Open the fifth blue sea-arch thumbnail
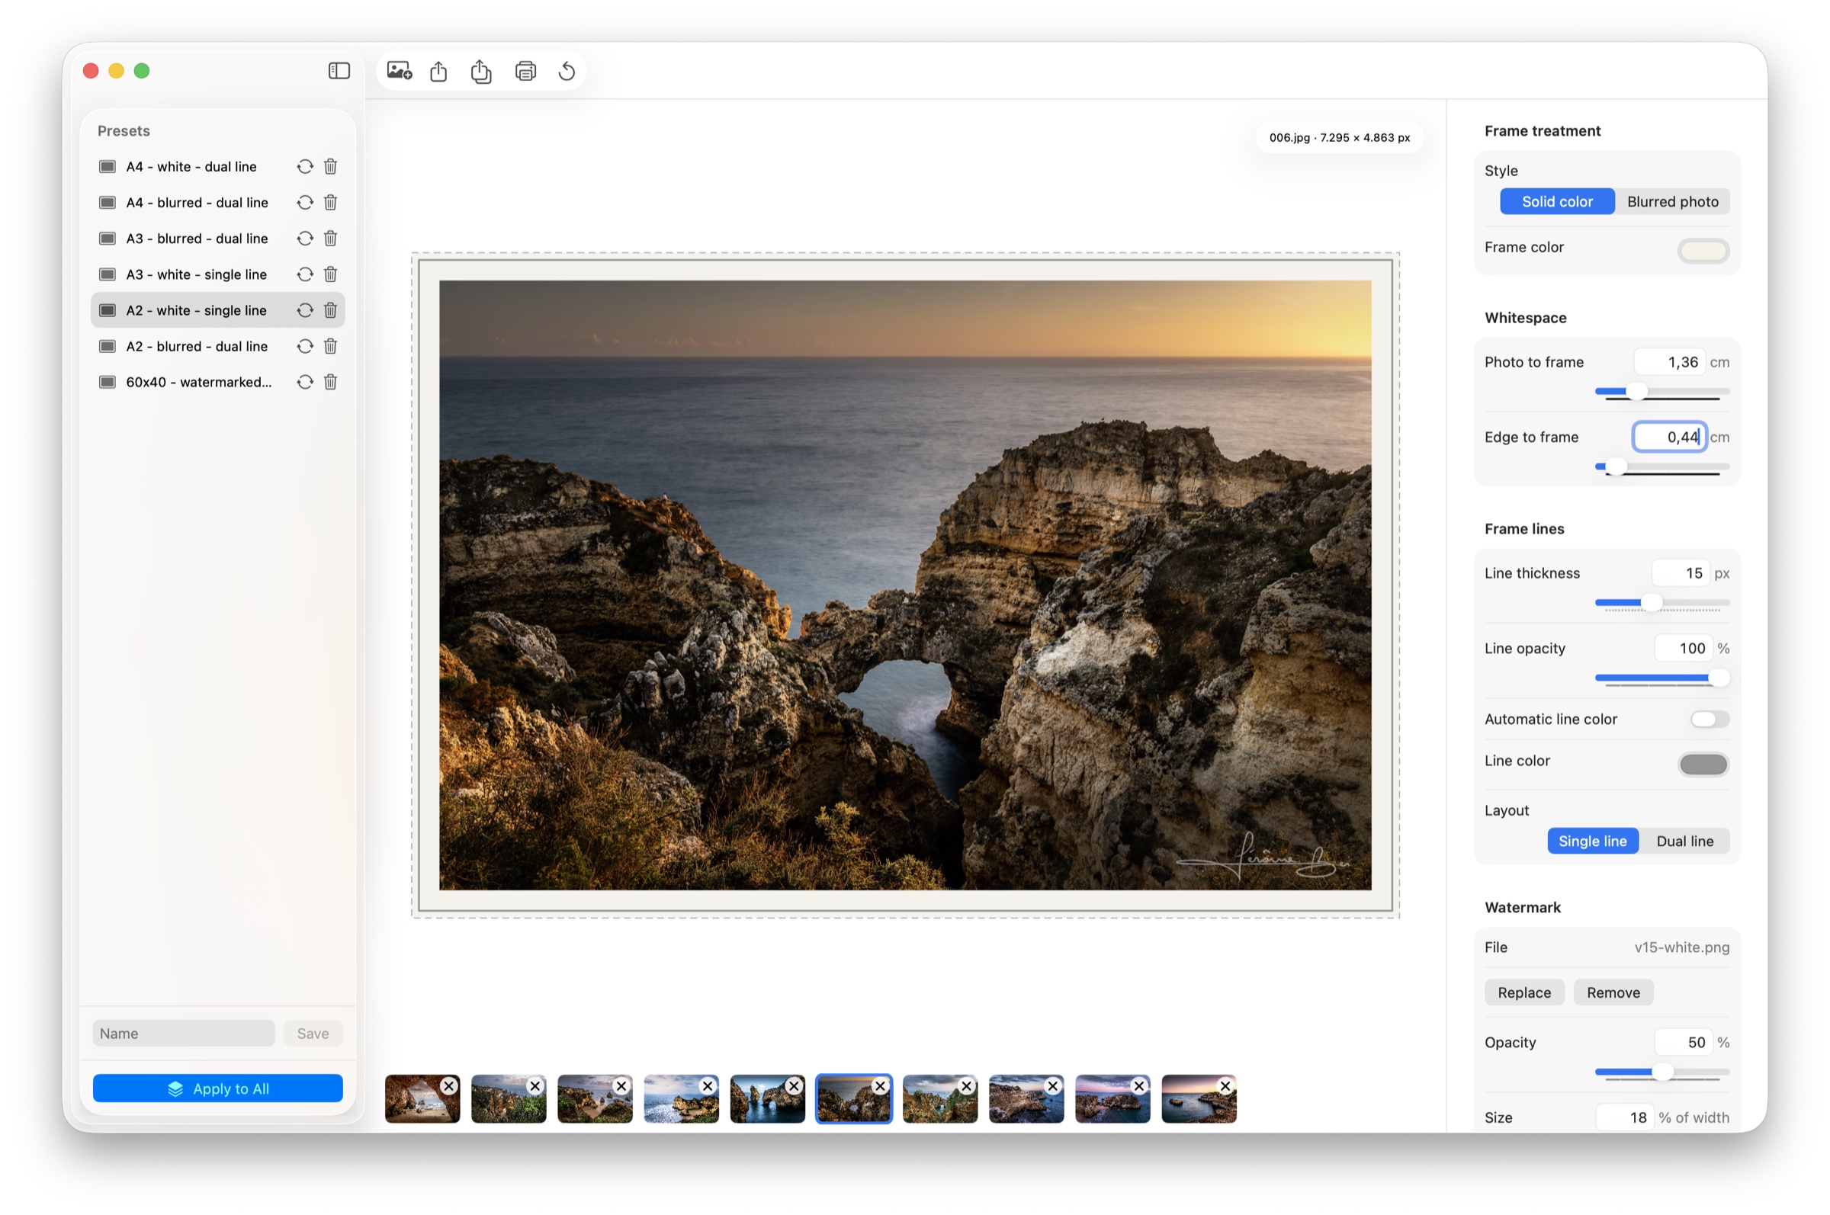The height and width of the screenshot is (1215, 1830). point(767,1099)
